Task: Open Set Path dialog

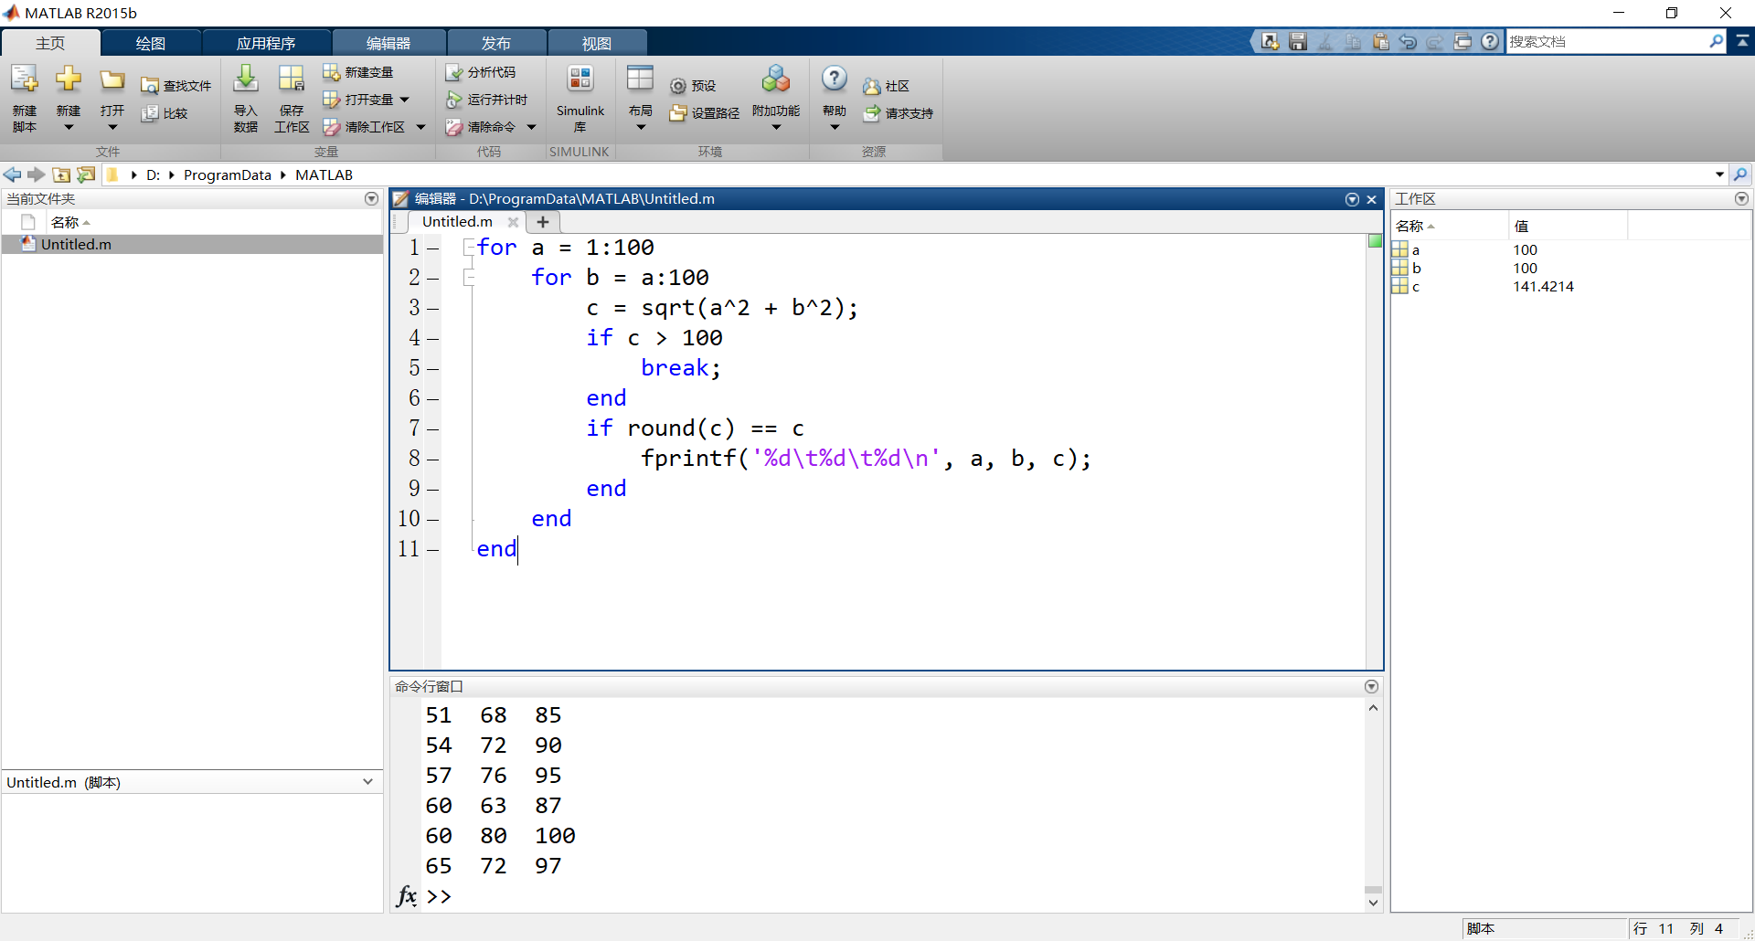Action: pyautogui.click(x=705, y=113)
